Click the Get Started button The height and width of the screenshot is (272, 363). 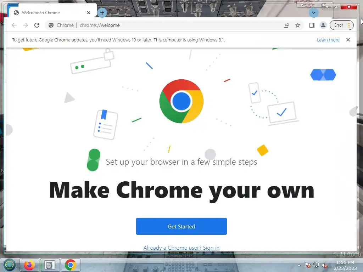coord(181,226)
